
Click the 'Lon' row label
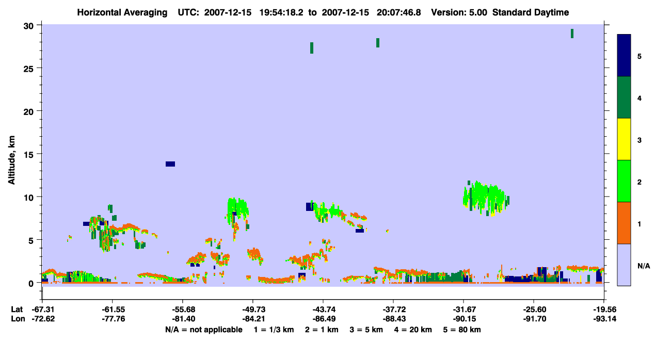[17, 319]
